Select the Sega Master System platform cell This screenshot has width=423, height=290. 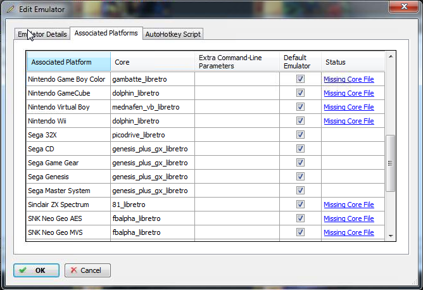(x=68, y=191)
